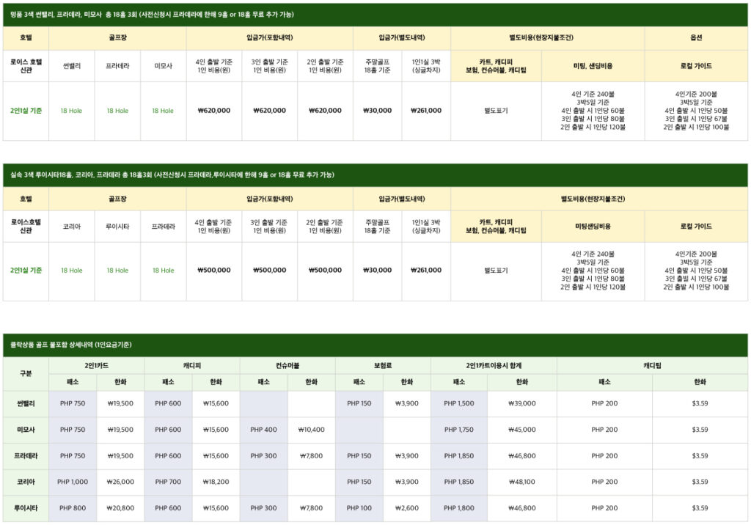Click the 구분 header in the bottom table
This screenshot has height=525, width=751.
point(25,372)
